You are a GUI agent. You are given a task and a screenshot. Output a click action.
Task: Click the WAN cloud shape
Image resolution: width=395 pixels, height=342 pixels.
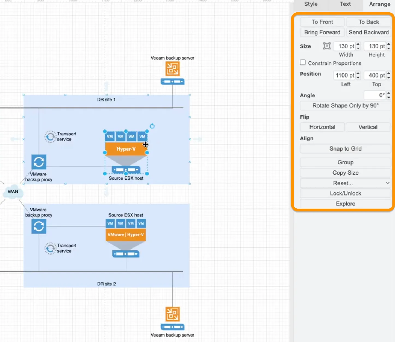coord(13,192)
